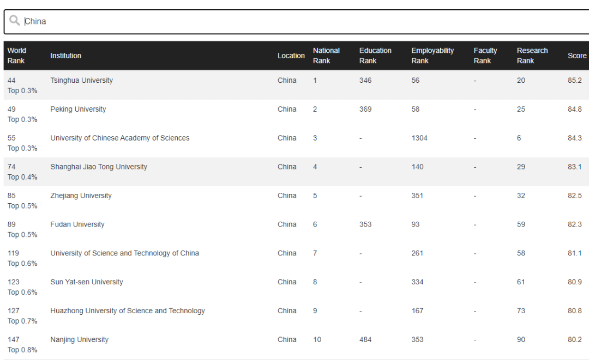Screen dimensions: 589x360
Task: Select Nanjing University institution name
Action: 79,340
